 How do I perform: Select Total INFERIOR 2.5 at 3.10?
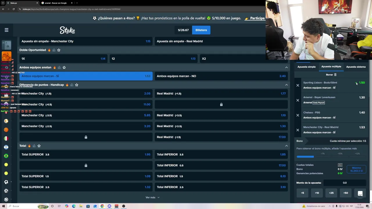click(221, 187)
